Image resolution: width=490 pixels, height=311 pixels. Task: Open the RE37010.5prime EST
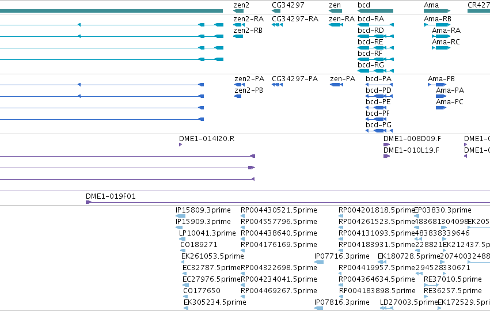point(453,279)
